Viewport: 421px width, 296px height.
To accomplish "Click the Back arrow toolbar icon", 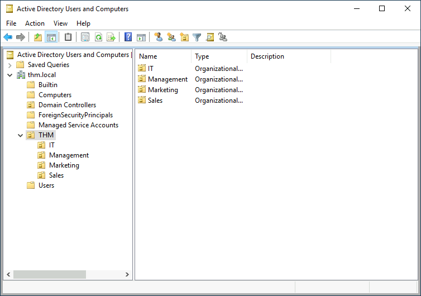I will tap(8, 37).
